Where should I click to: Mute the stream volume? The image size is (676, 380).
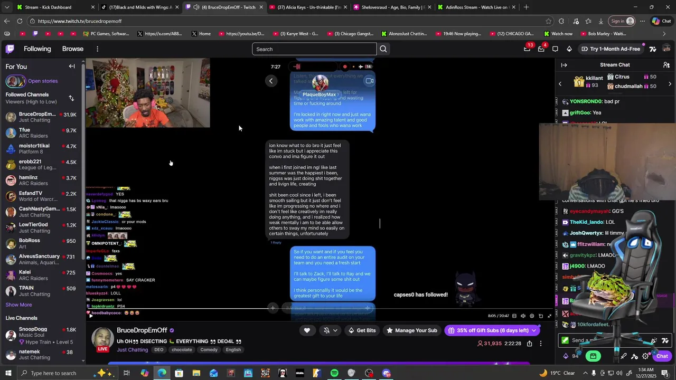(x=523, y=316)
